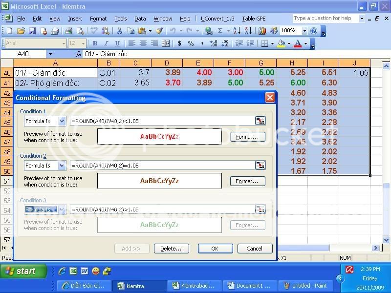Apply Percent Style formatting
Viewport: 391px width, 293px height.
click(190, 43)
